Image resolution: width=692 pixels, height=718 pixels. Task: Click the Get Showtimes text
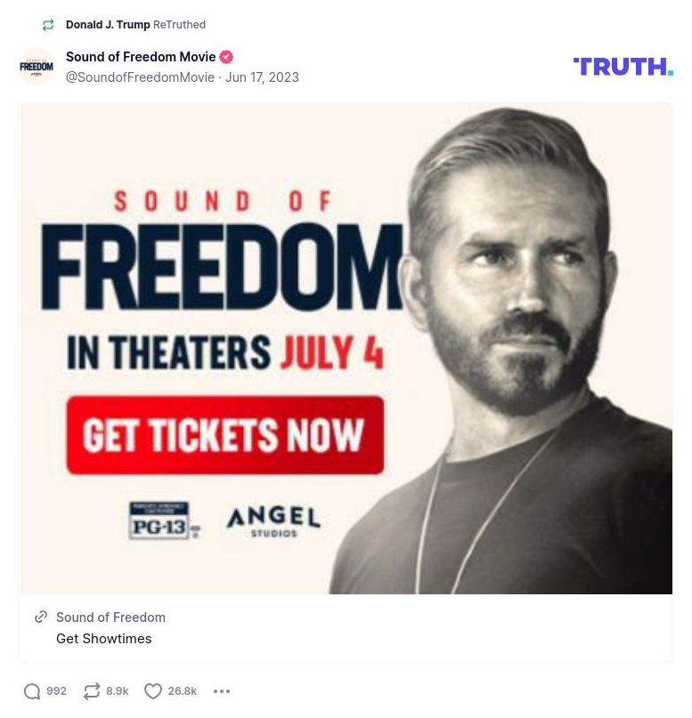pyautogui.click(x=103, y=639)
